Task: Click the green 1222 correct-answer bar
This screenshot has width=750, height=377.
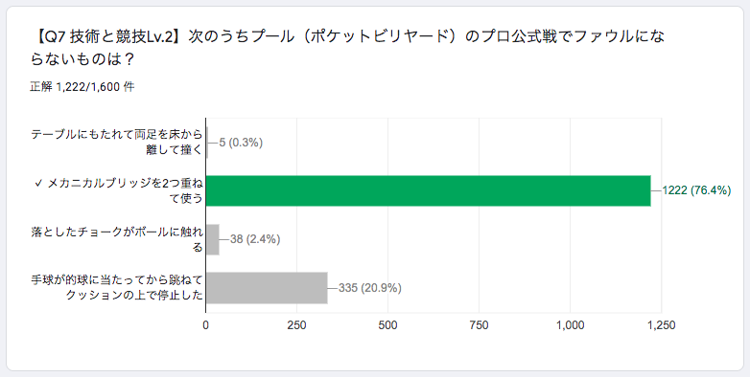Action: pos(428,190)
